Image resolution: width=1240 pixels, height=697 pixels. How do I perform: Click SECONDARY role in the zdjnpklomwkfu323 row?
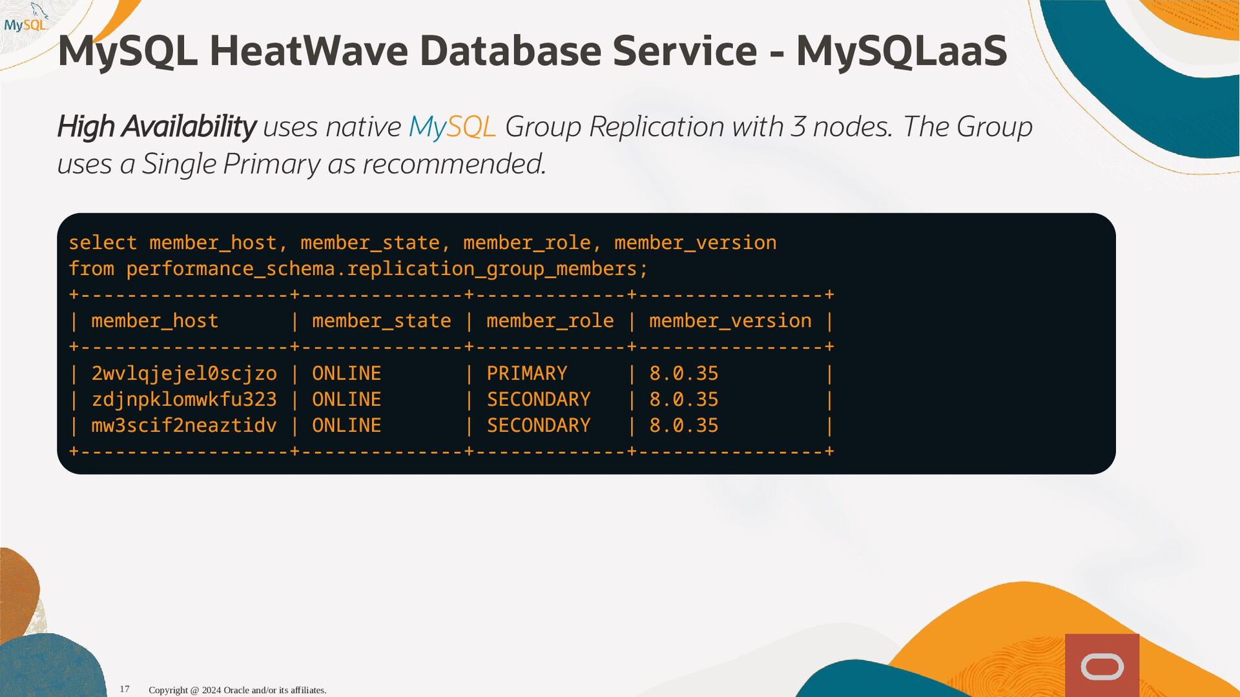539,399
